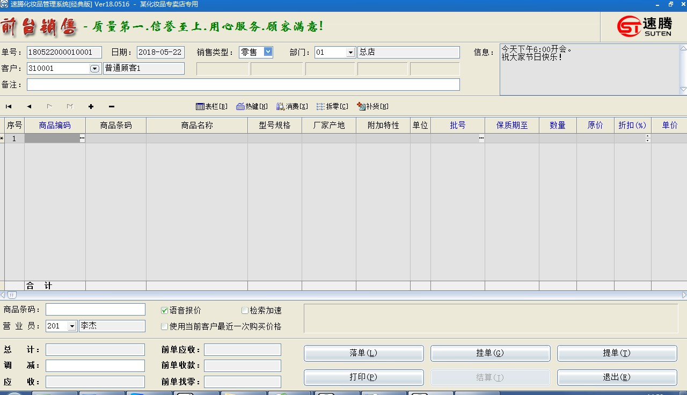
Task: Click the 挂单(G) hold order button
Action: (491, 353)
